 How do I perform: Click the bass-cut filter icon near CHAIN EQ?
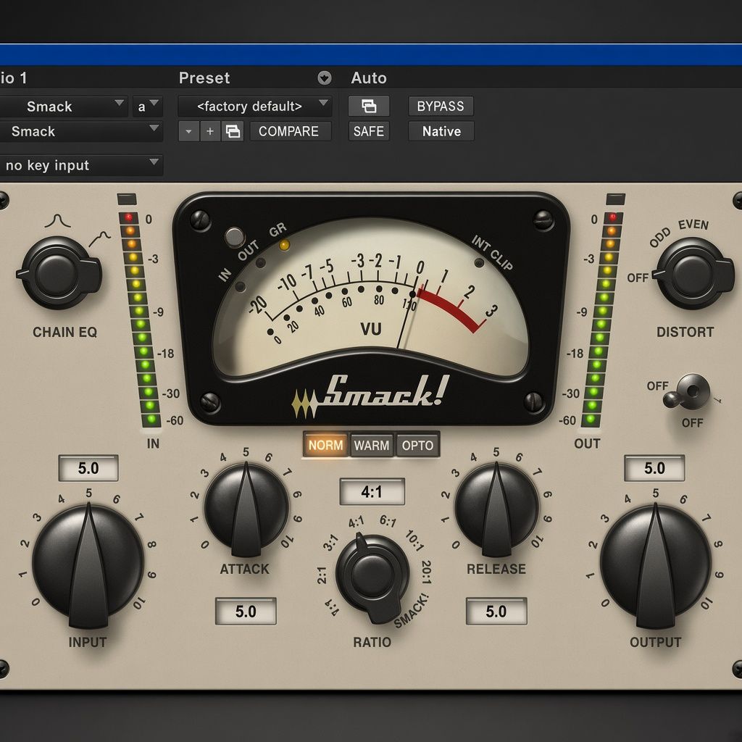(x=100, y=239)
